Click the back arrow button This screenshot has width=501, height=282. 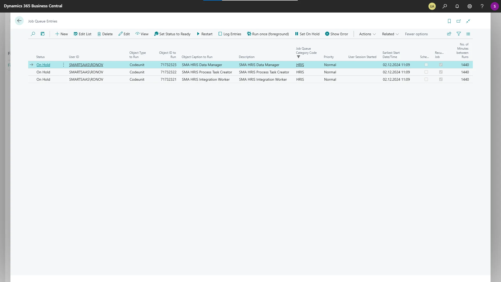coord(19,21)
